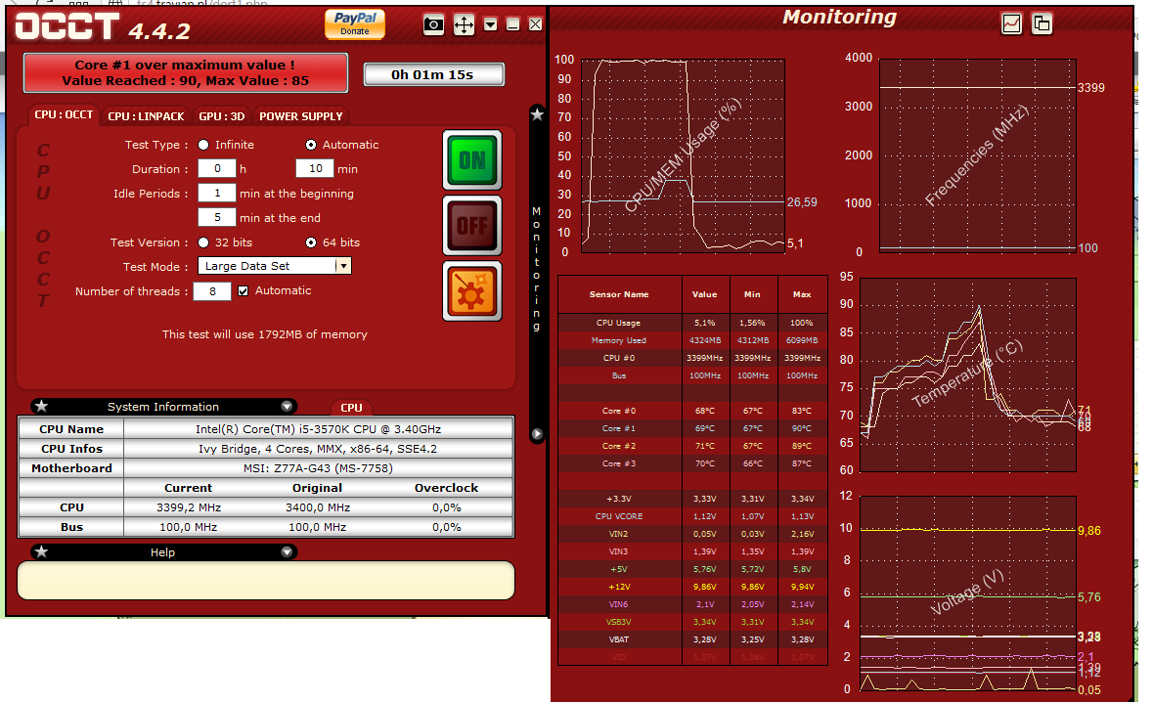Click star icon beside Help
Viewport: 1153px width, 703px height.
41,551
